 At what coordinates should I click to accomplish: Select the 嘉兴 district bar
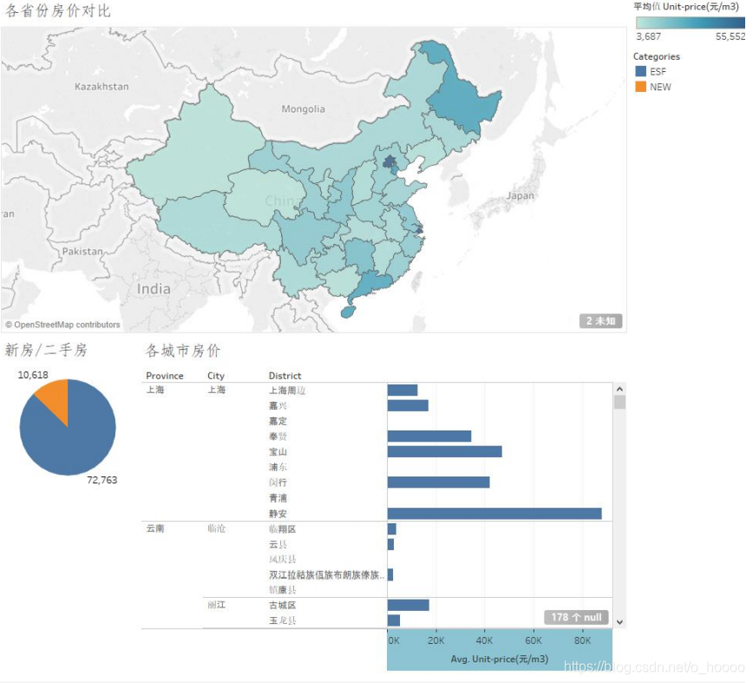pos(408,405)
